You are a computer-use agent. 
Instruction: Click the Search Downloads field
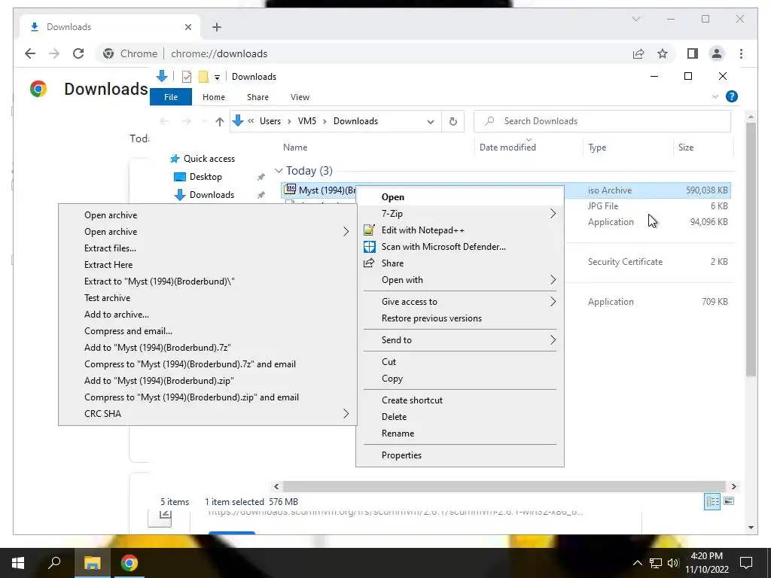pyautogui.click(x=602, y=121)
